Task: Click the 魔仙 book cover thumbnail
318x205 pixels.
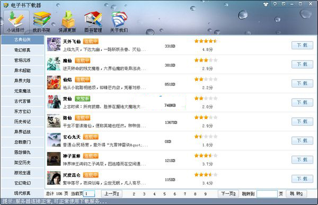Action: 54,63
